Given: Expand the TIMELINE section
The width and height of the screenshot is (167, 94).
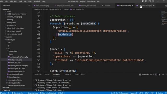Looking at the screenshot, I should [x=7, y=90].
